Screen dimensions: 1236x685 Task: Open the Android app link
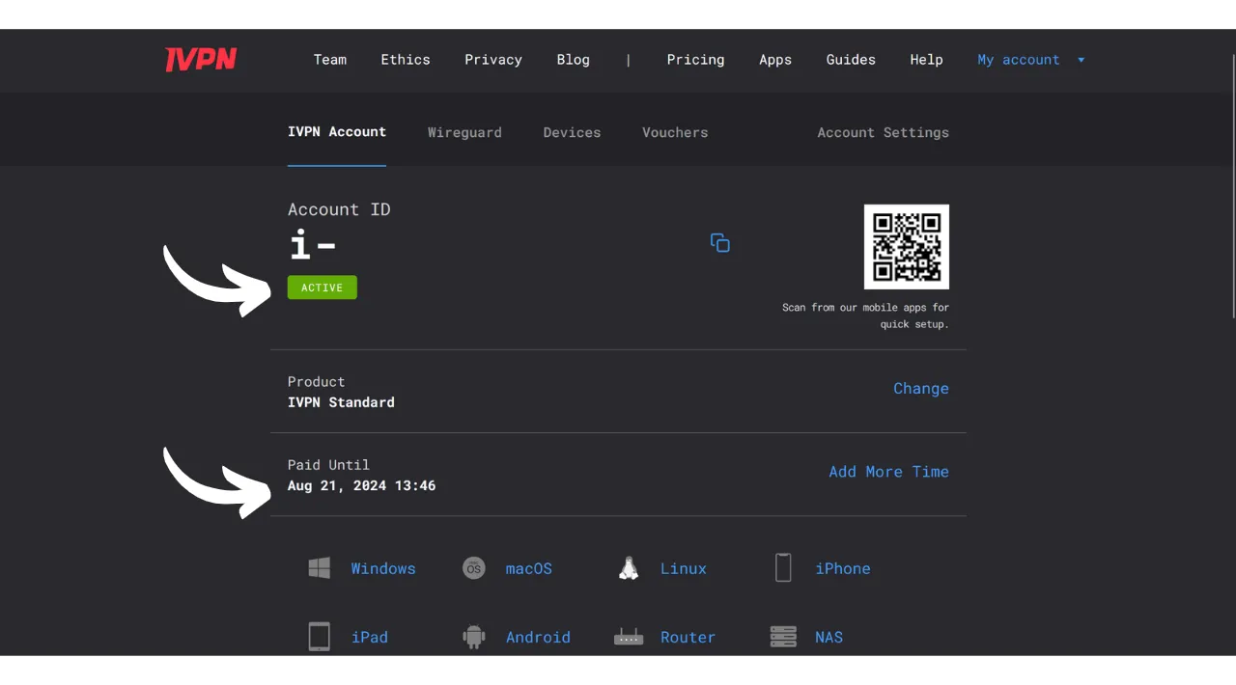(x=538, y=637)
